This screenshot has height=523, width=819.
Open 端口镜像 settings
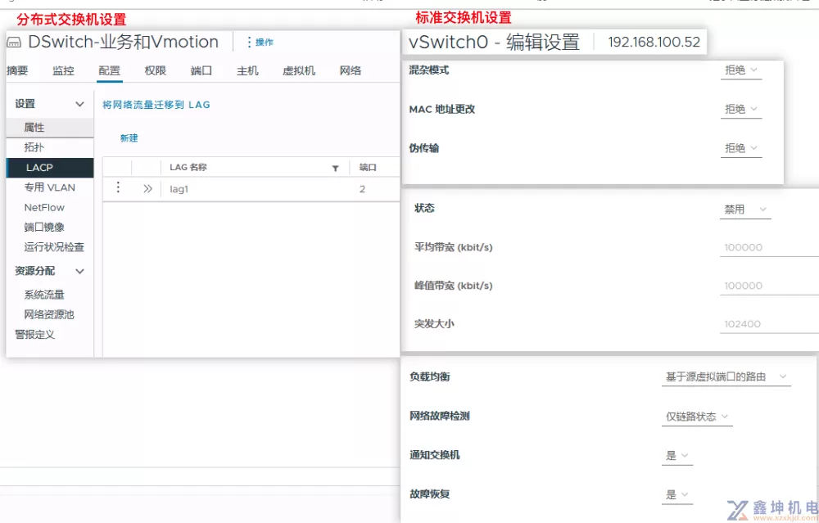(44, 227)
